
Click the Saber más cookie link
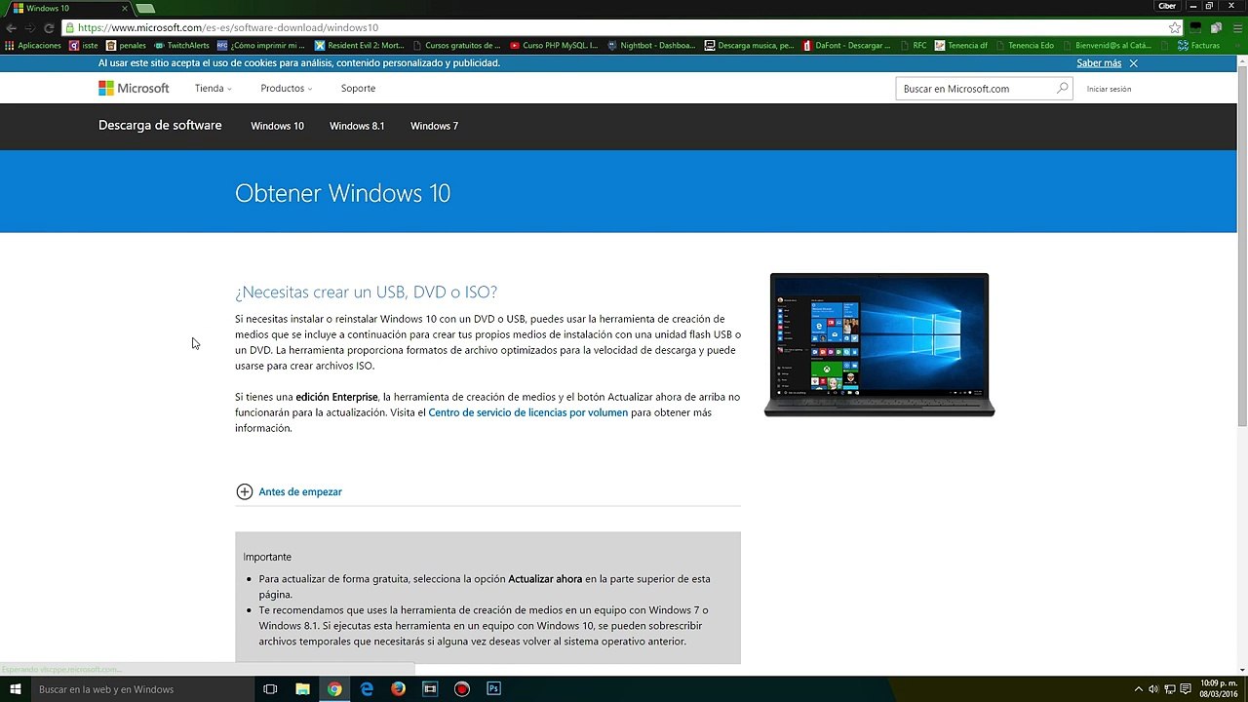pyautogui.click(x=1099, y=63)
